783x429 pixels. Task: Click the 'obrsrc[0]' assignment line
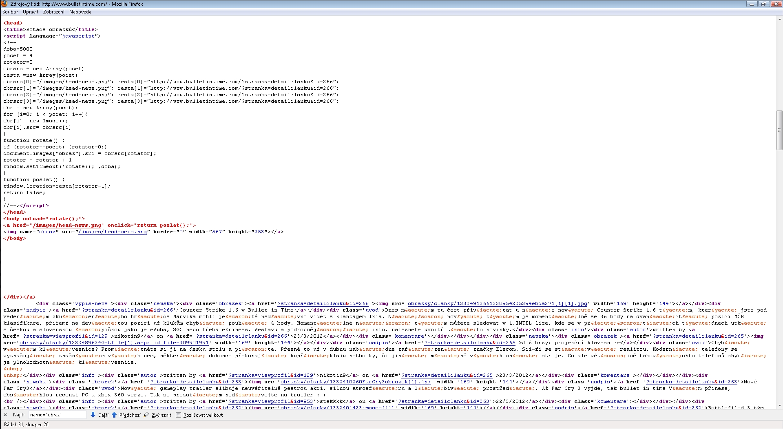[x=171, y=82]
